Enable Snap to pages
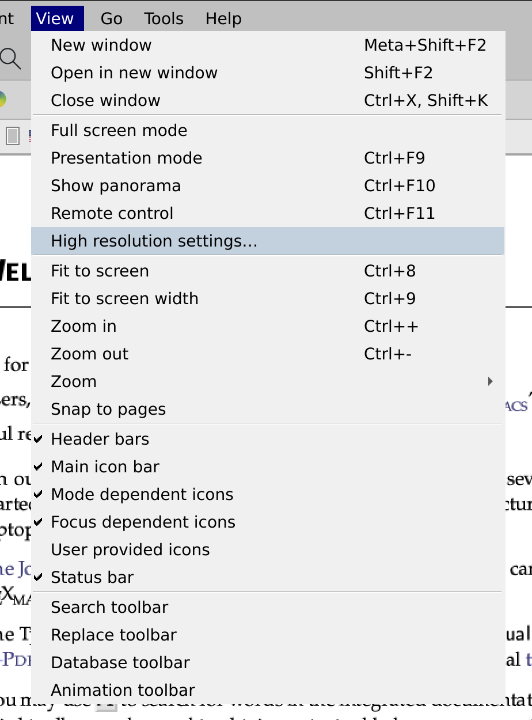The width and height of the screenshot is (532, 720). 108,409
